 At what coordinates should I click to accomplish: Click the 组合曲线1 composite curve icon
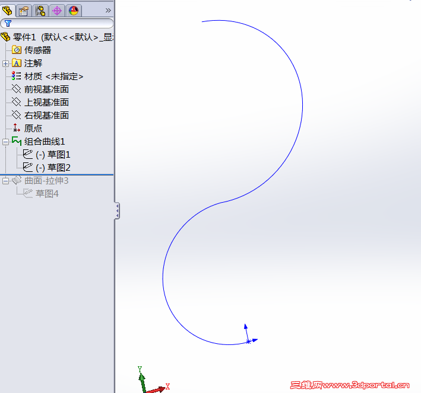coord(17,141)
